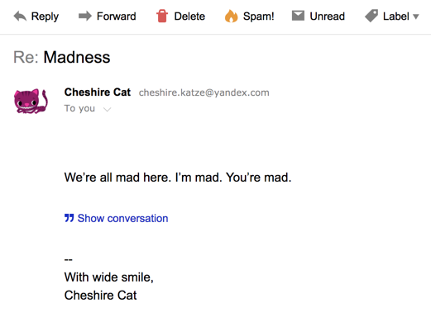Click the red trash Delete icon
The height and width of the screenshot is (322, 431).
click(x=162, y=16)
